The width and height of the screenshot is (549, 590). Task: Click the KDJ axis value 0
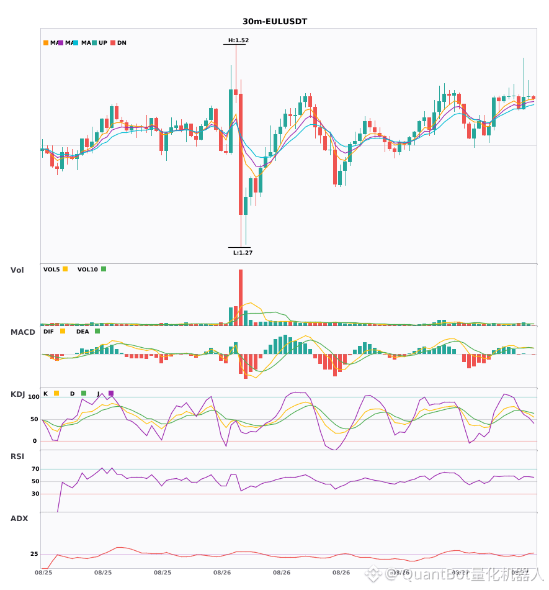pyautogui.click(x=35, y=441)
